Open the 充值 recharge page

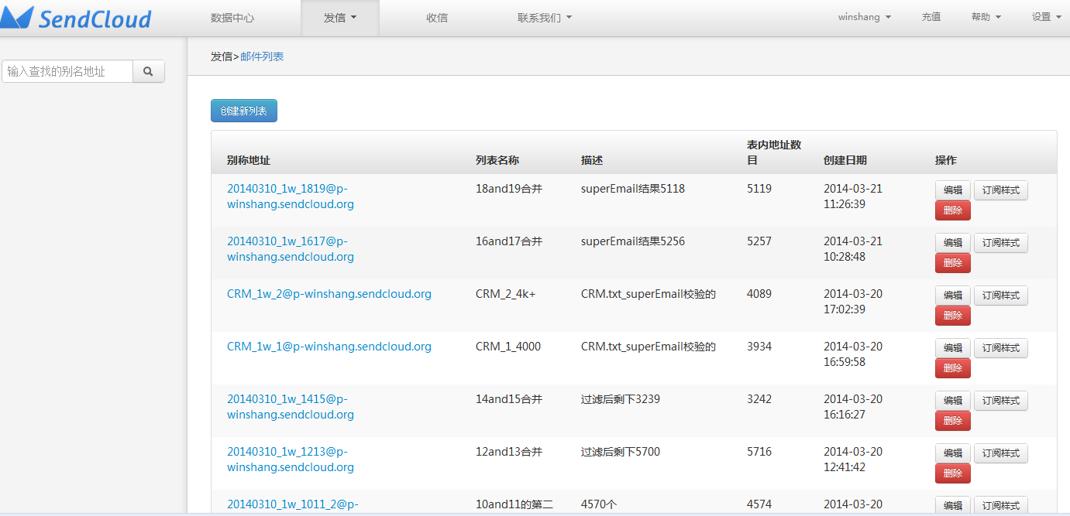[x=931, y=17]
